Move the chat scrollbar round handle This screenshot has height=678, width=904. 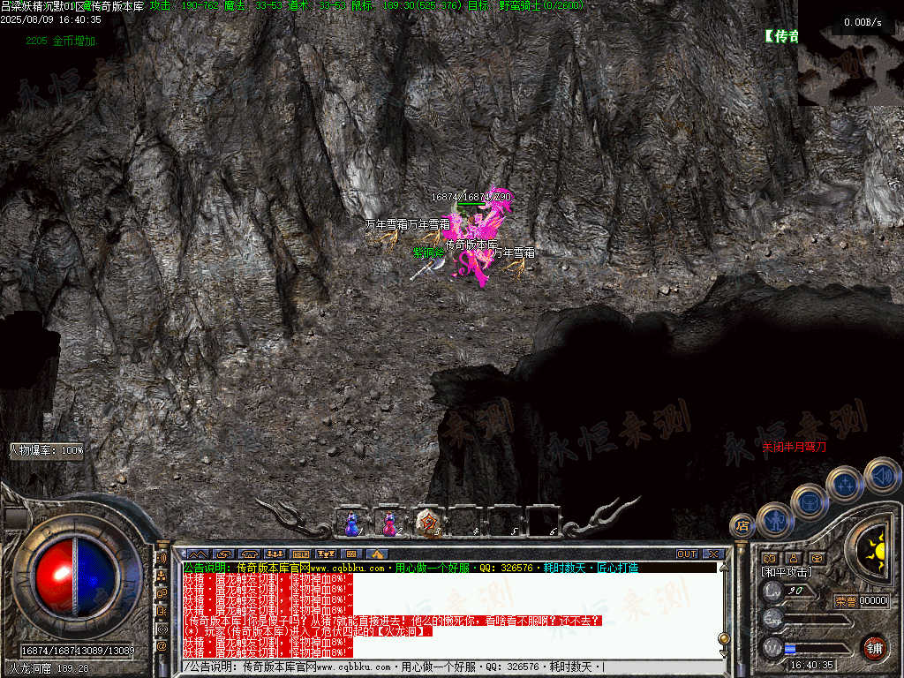click(725, 638)
